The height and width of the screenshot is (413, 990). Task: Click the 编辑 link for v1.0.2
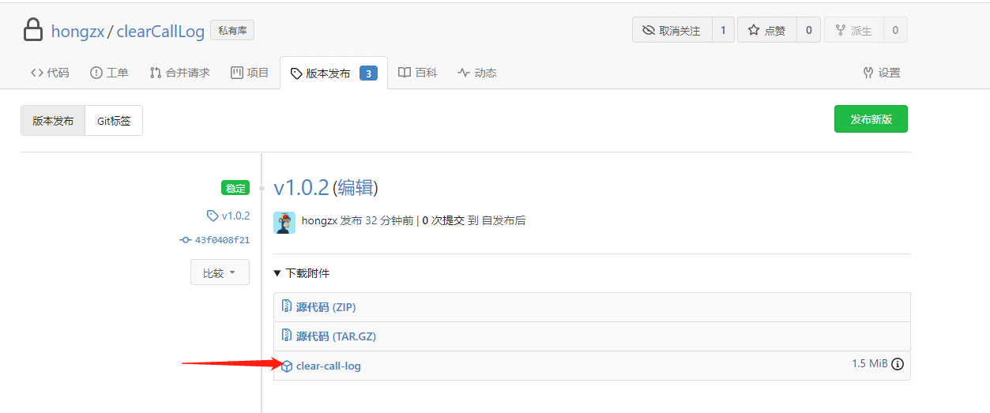pyautogui.click(x=355, y=188)
